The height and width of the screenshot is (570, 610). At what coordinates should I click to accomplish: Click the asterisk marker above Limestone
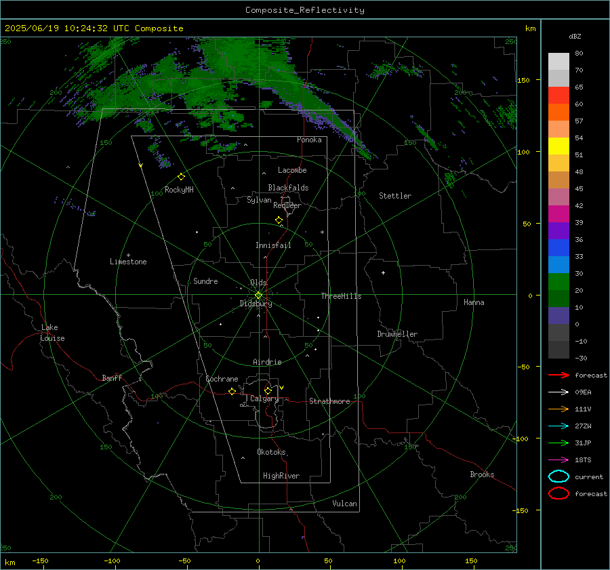pos(128,256)
